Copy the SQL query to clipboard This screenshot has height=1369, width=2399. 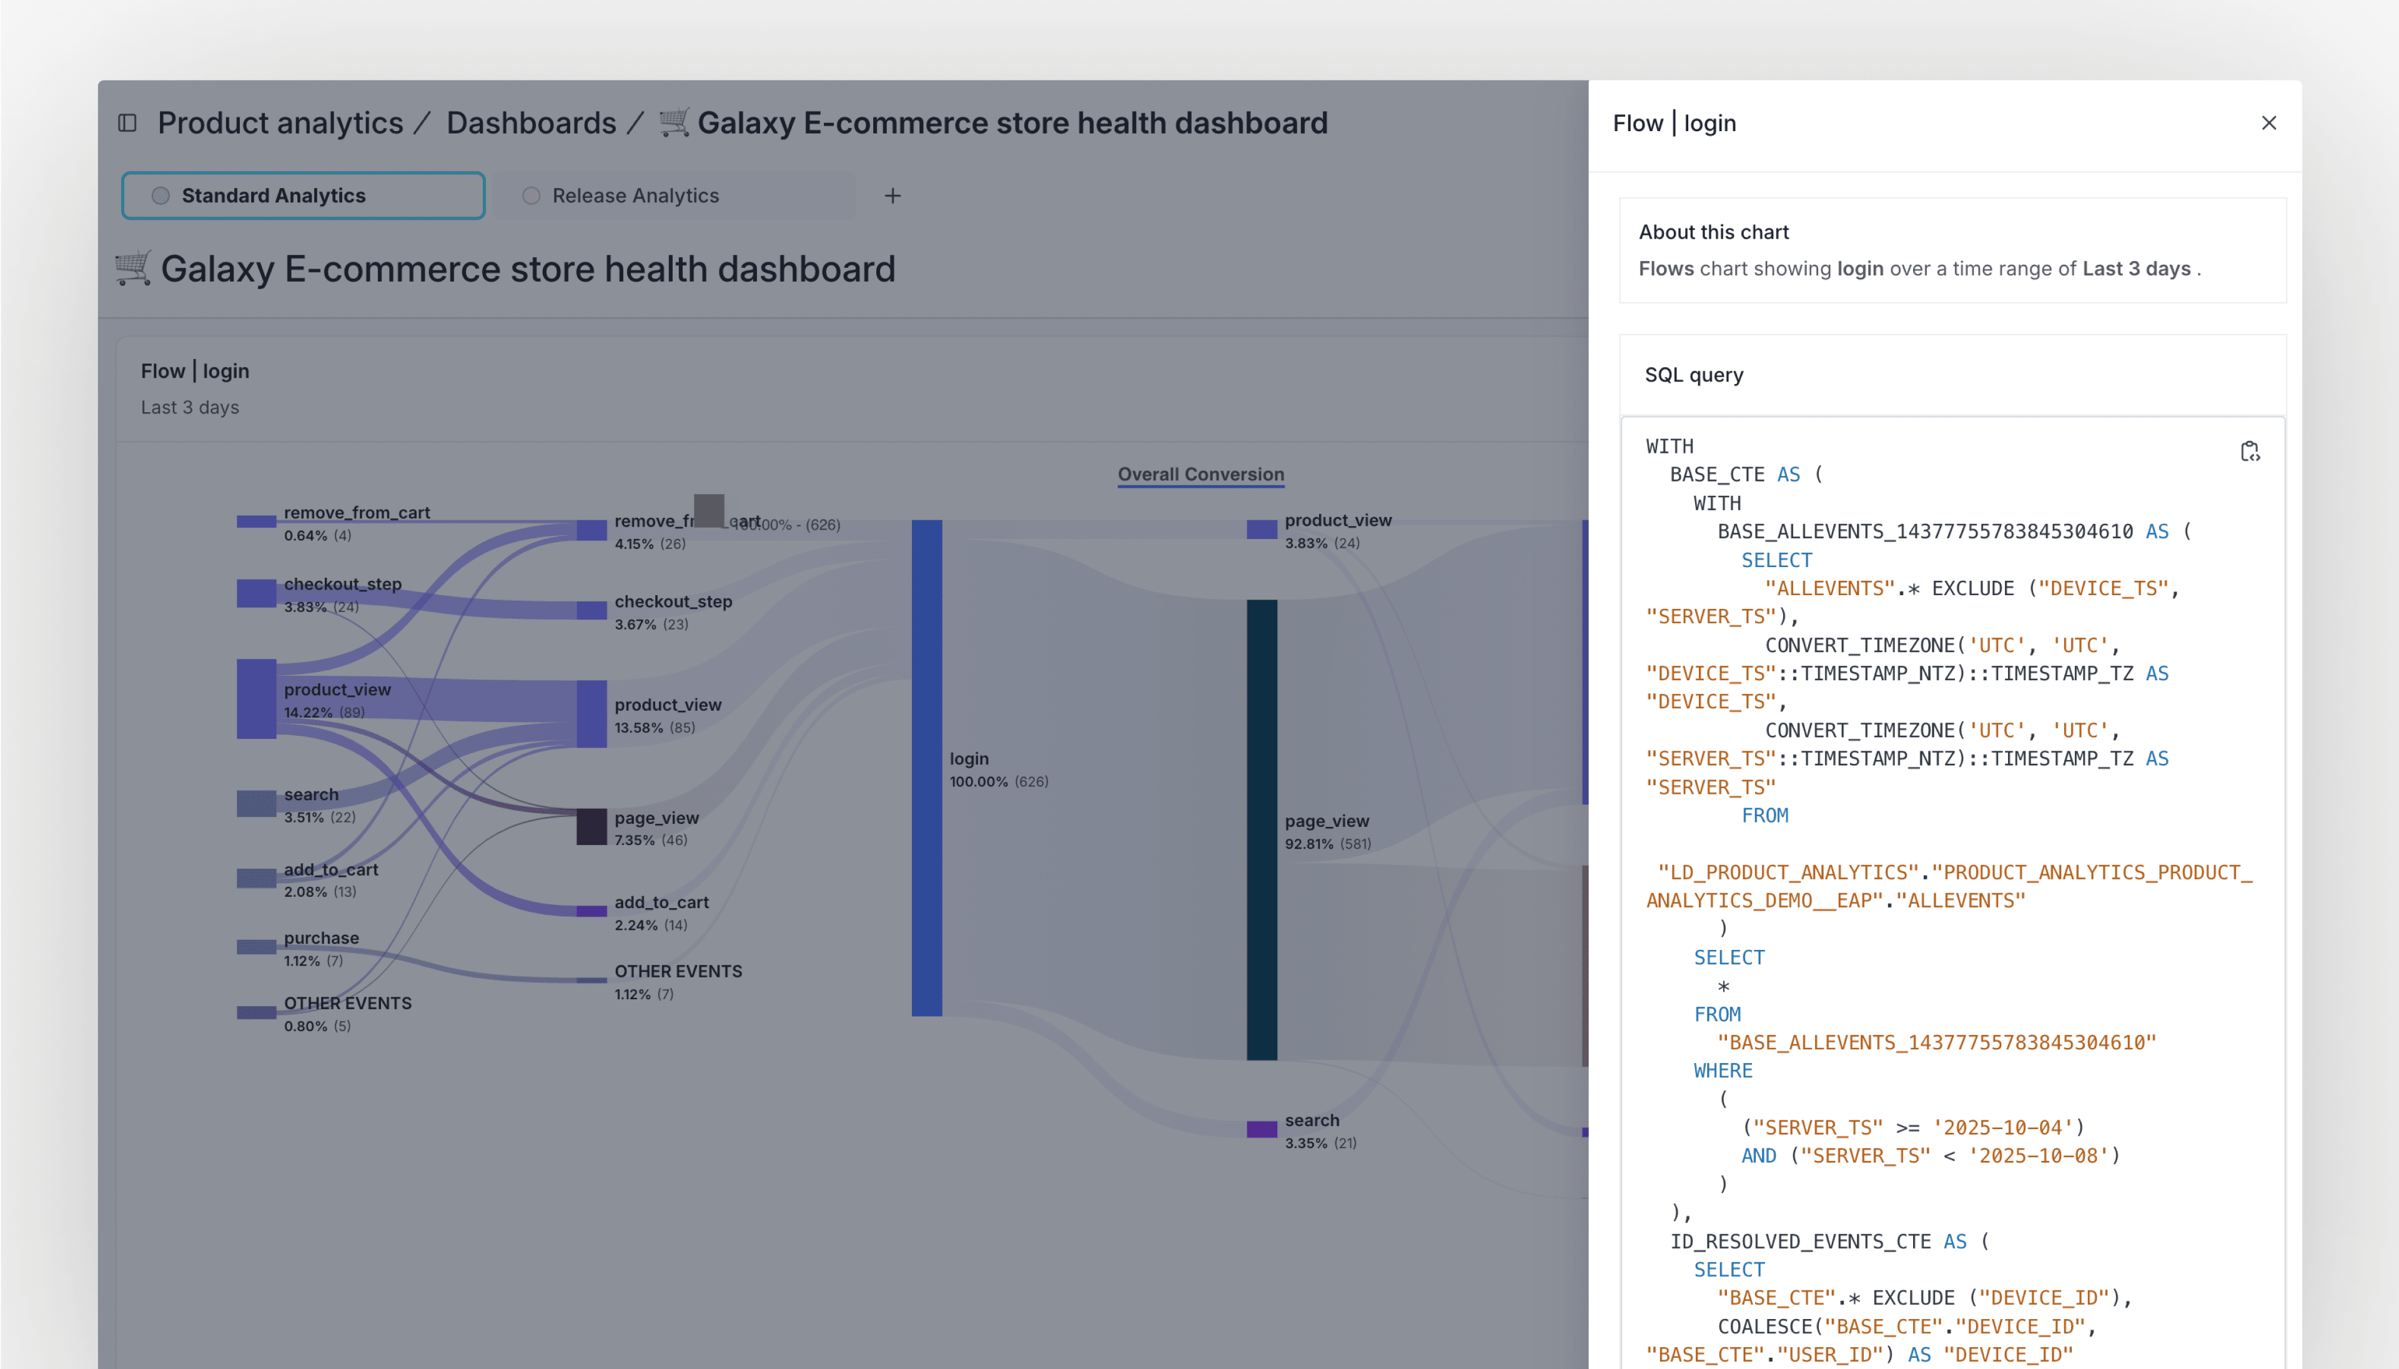pyautogui.click(x=2250, y=452)
